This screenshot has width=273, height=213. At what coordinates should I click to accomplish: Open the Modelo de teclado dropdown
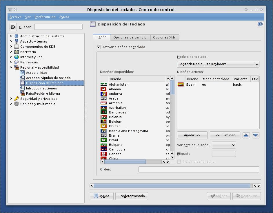click(x=218, y=64)
